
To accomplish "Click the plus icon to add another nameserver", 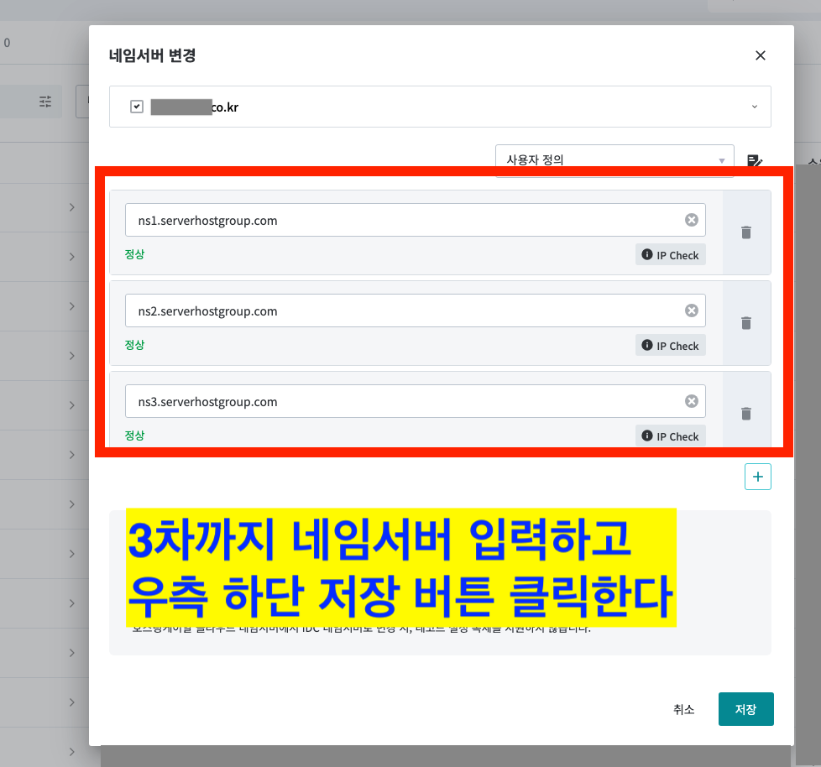I will coord(757,476).
